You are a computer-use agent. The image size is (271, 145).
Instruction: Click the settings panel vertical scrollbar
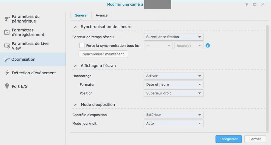pos(267,76)
